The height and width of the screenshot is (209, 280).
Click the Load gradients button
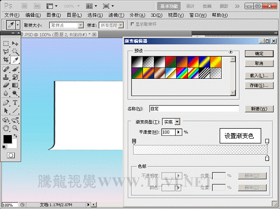(259, 75)
